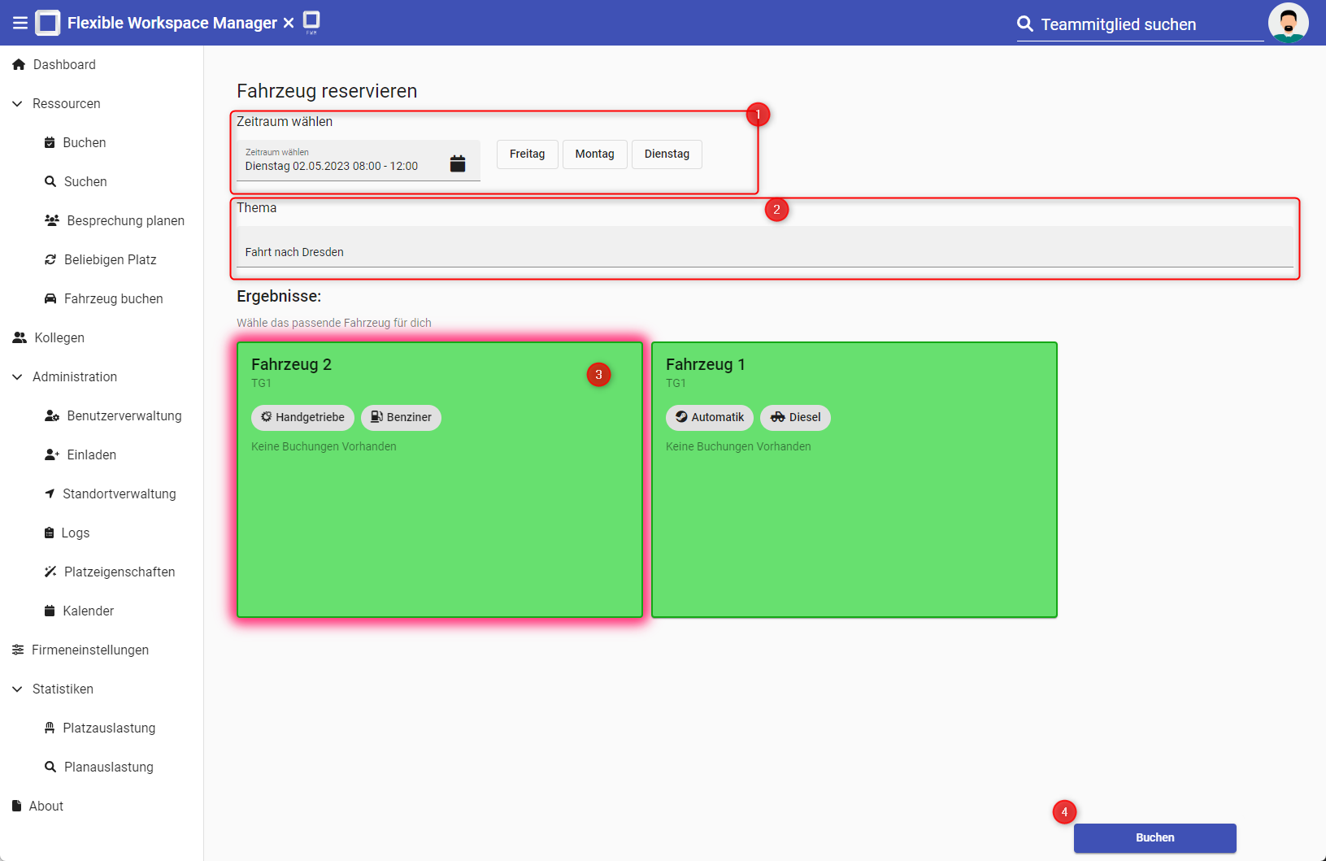Click the user avatar in top bar
Image resolution: width=1326 pixels, height=861 pixels.
point(1288,23)
